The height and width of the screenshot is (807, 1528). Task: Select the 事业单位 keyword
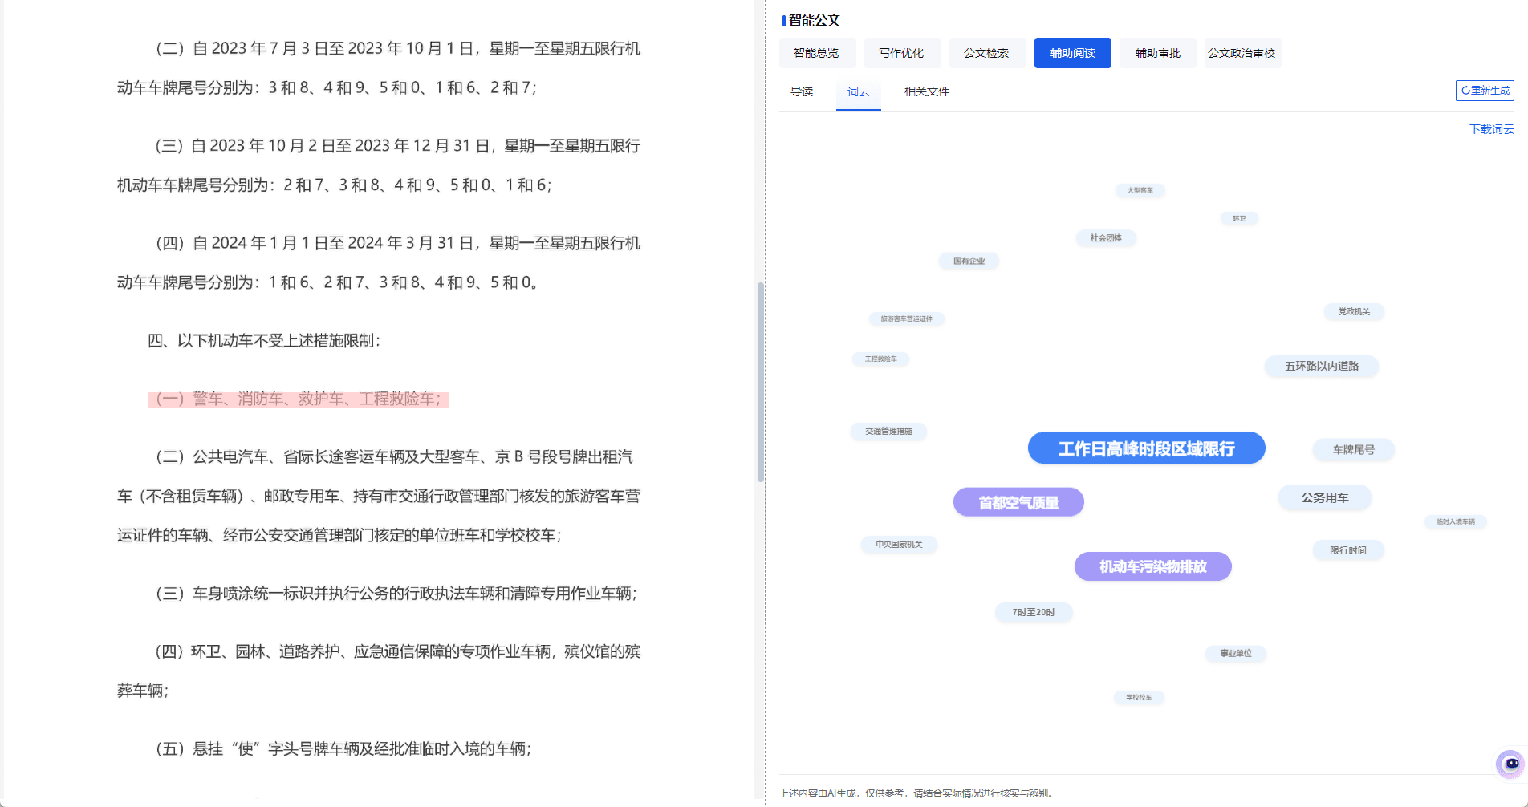coord(1236,653)
